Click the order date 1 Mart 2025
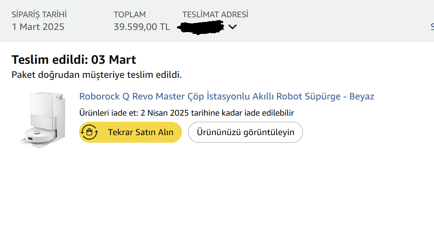This screenshot has width=434, height=227. (x=38, y=27)
